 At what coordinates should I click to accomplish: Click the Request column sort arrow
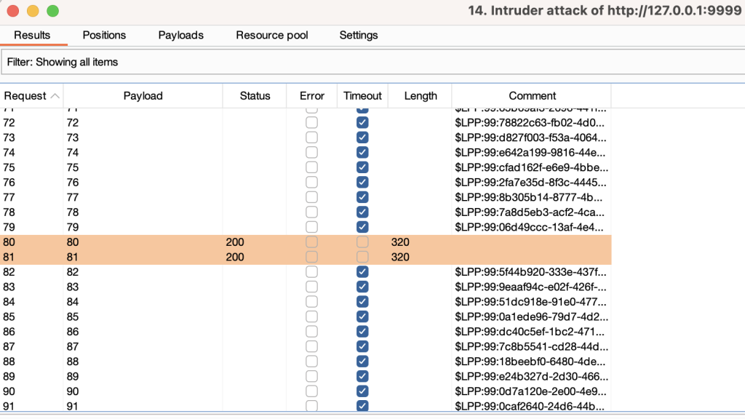[x=55, y=96]
